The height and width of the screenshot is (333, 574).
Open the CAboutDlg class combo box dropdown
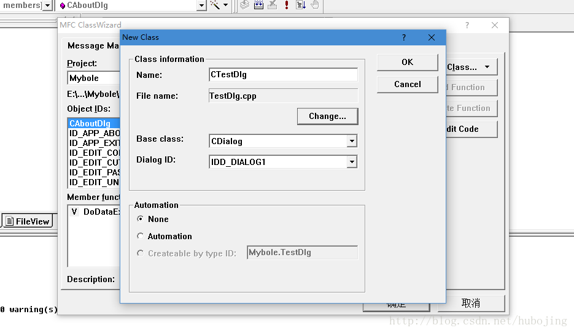201,6
